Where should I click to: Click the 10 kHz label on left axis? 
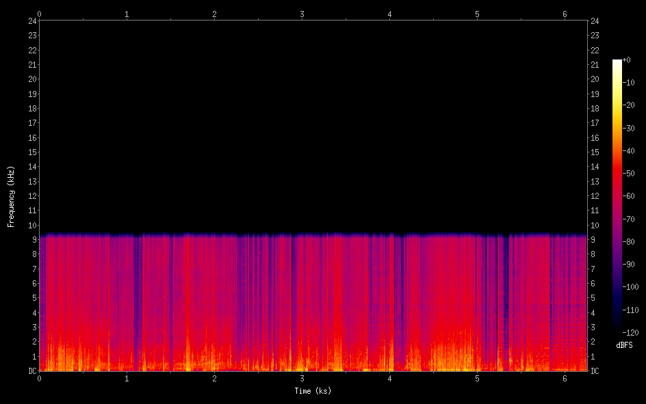(32, 226)
